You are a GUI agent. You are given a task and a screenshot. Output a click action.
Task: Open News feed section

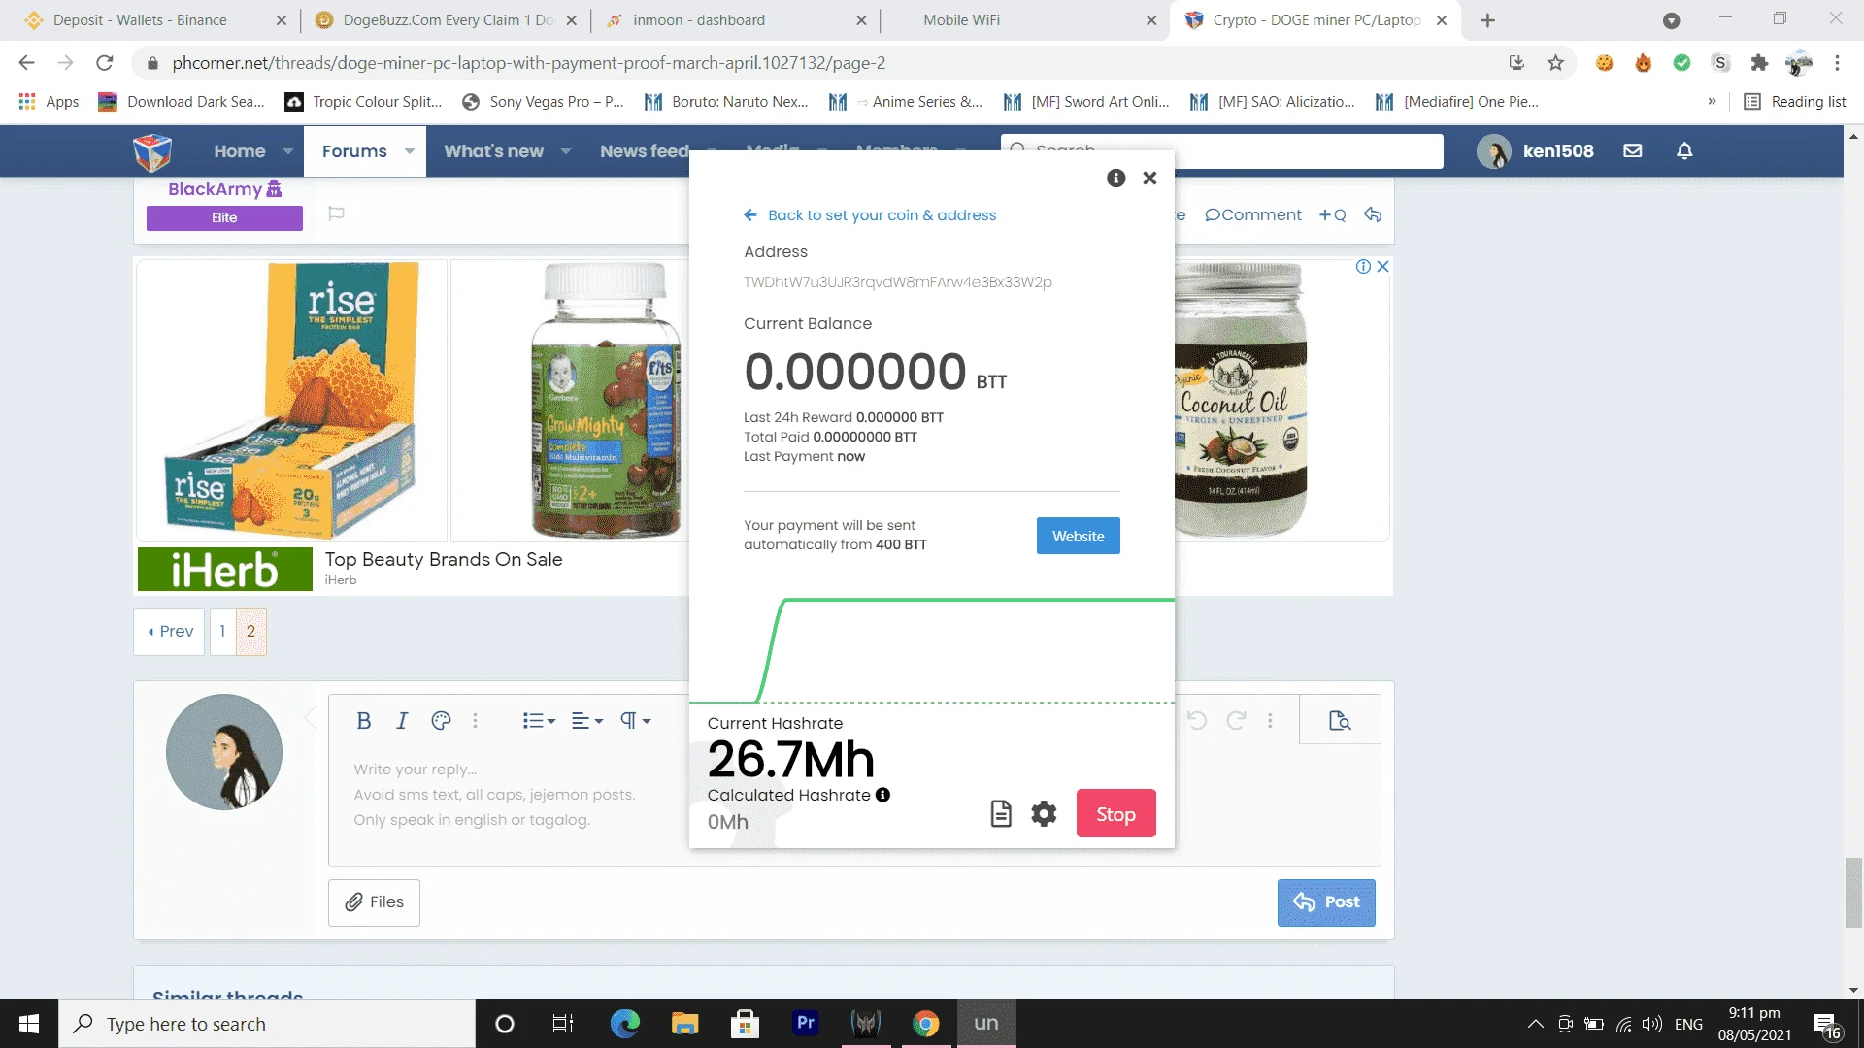tap(644, 151)
